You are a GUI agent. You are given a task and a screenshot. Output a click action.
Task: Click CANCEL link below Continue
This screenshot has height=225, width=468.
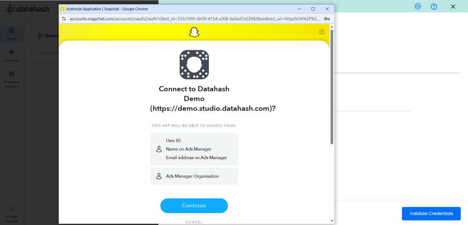coord(194,222)
